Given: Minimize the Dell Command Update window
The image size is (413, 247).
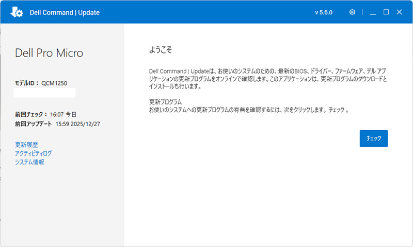Looking at the screenshot, I should tap(373, 12).
